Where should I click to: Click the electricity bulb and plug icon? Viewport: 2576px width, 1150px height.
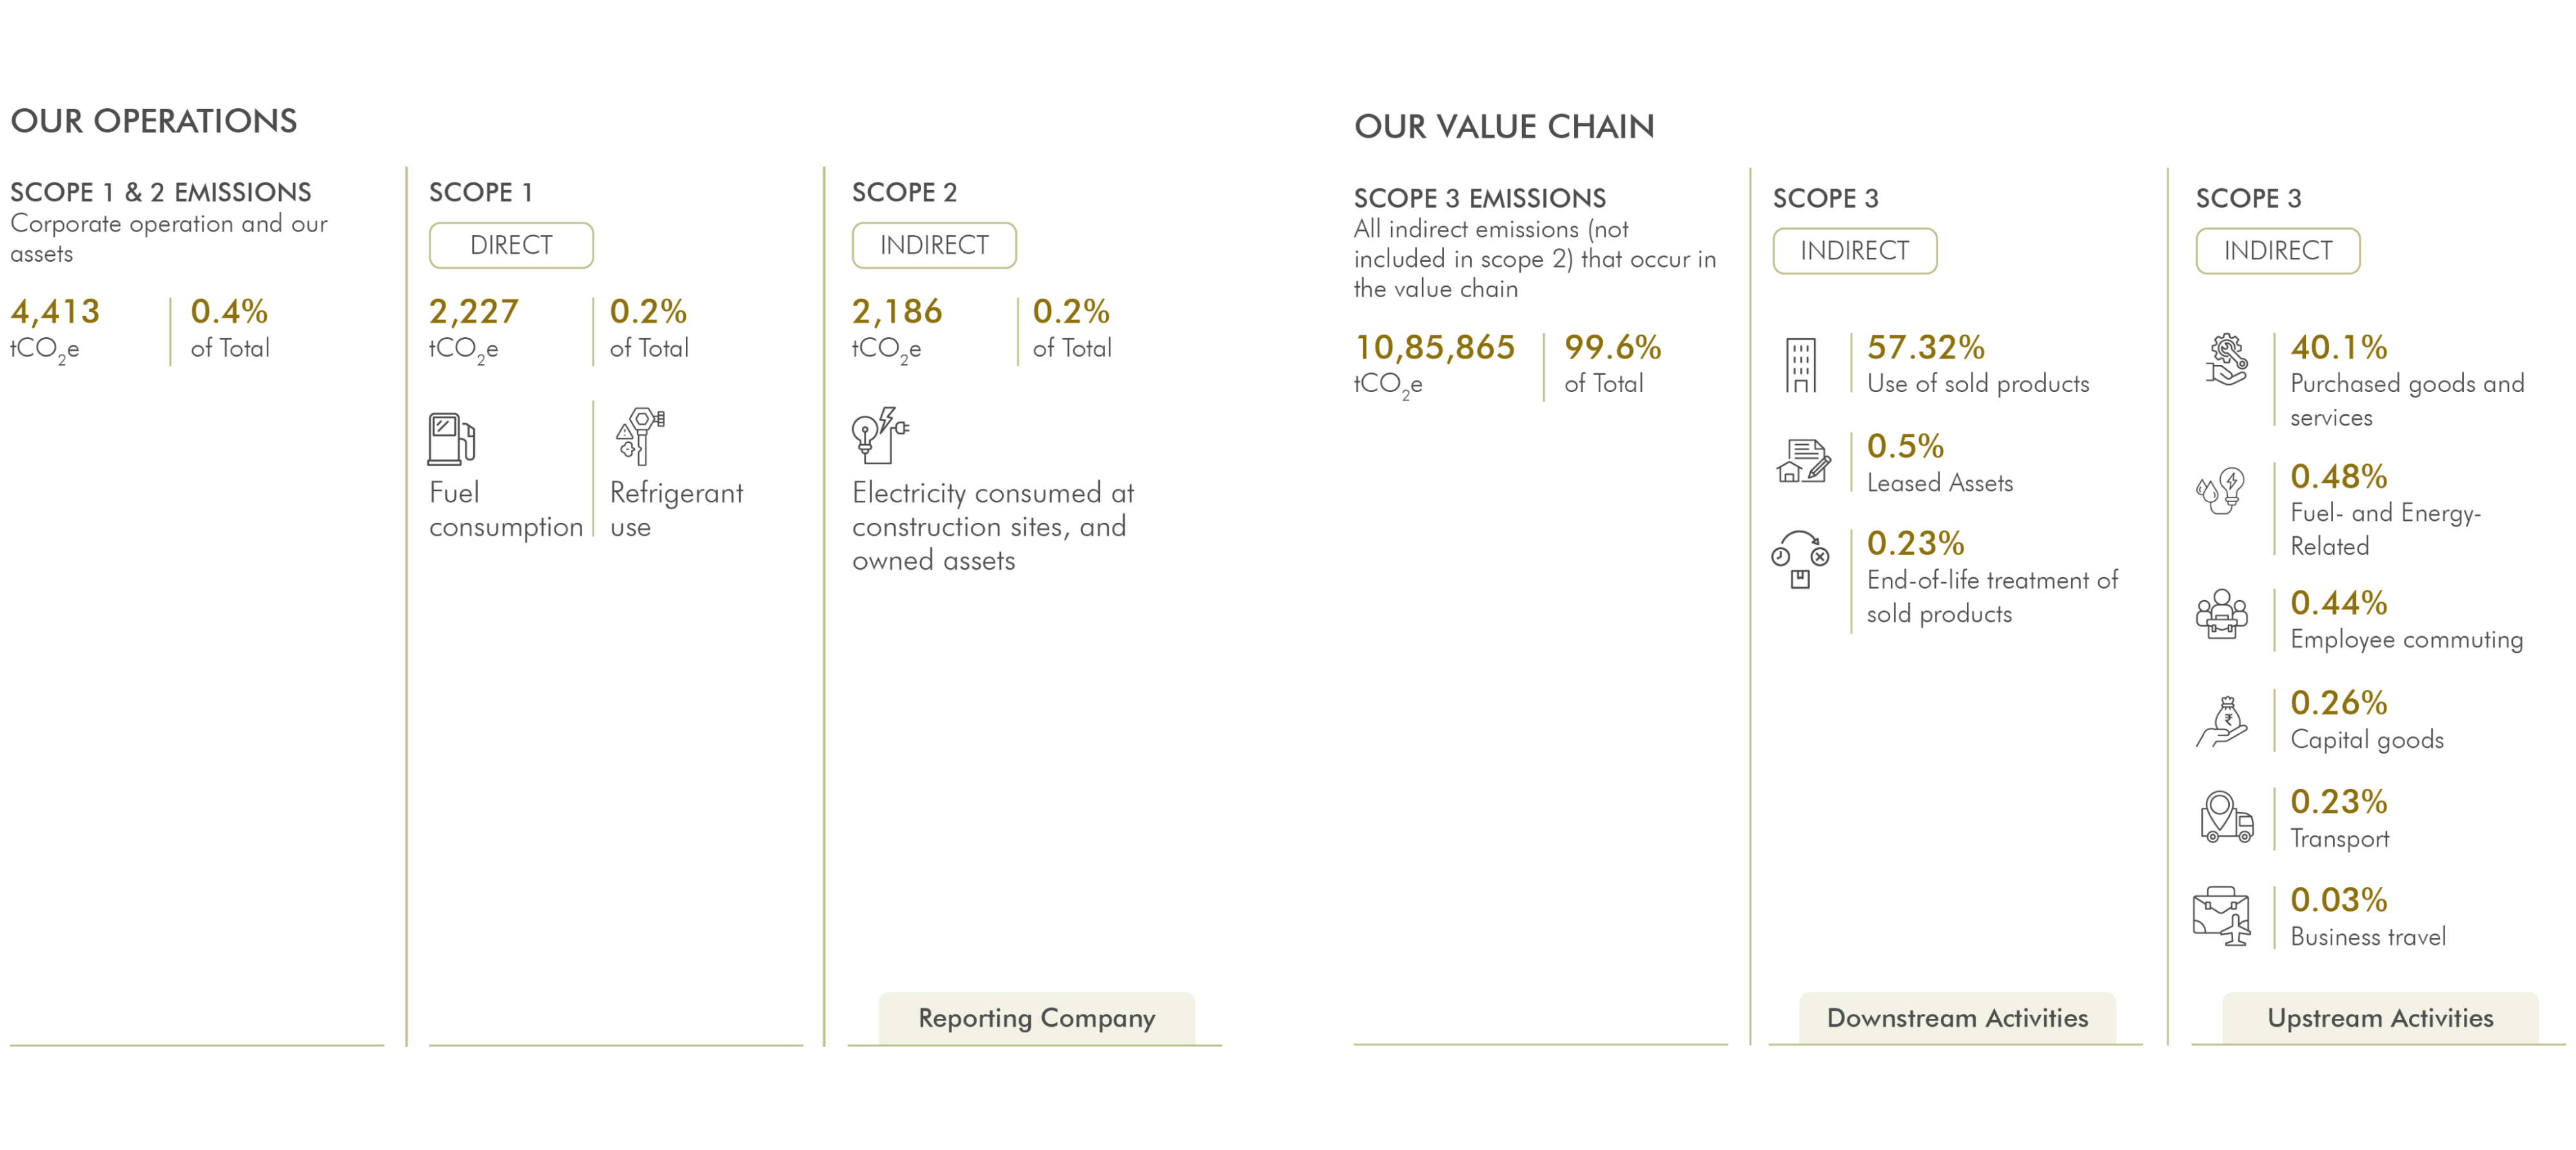880,435
